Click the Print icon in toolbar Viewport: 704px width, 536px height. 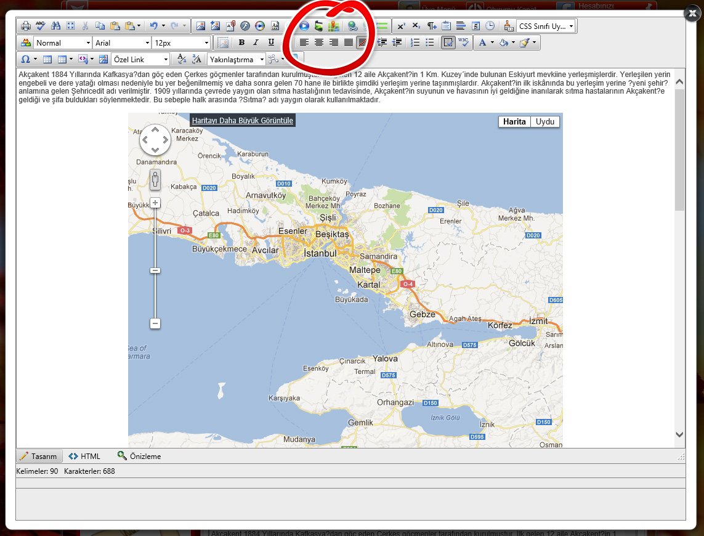point(26,26)
